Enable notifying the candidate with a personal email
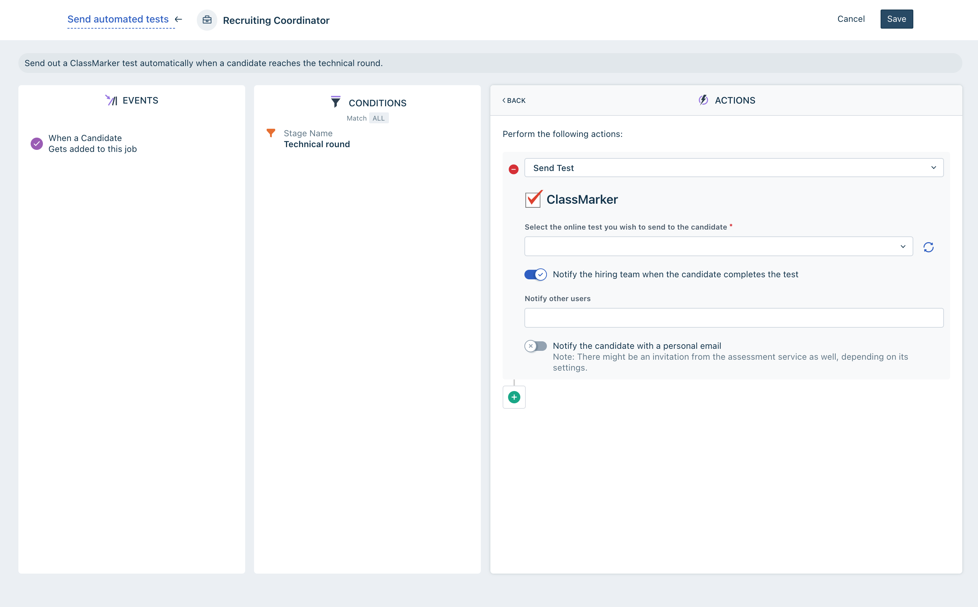 click(x=535, y=346)
